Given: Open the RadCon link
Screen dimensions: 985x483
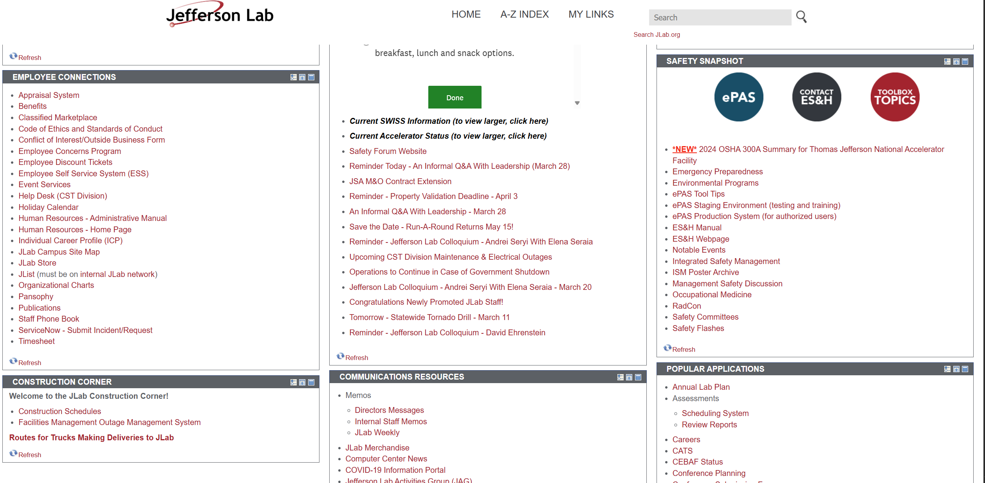Looking at the screenshot, I should point(687,306).
